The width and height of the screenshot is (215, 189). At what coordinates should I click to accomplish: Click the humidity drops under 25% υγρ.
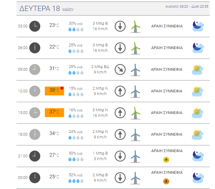[76, 51]
